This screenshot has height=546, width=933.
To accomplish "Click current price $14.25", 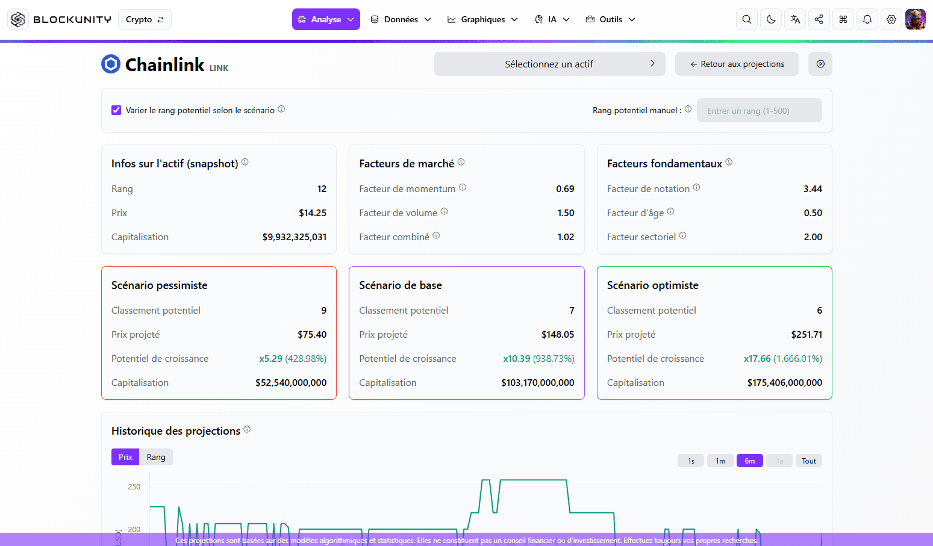I will (313, 213).
